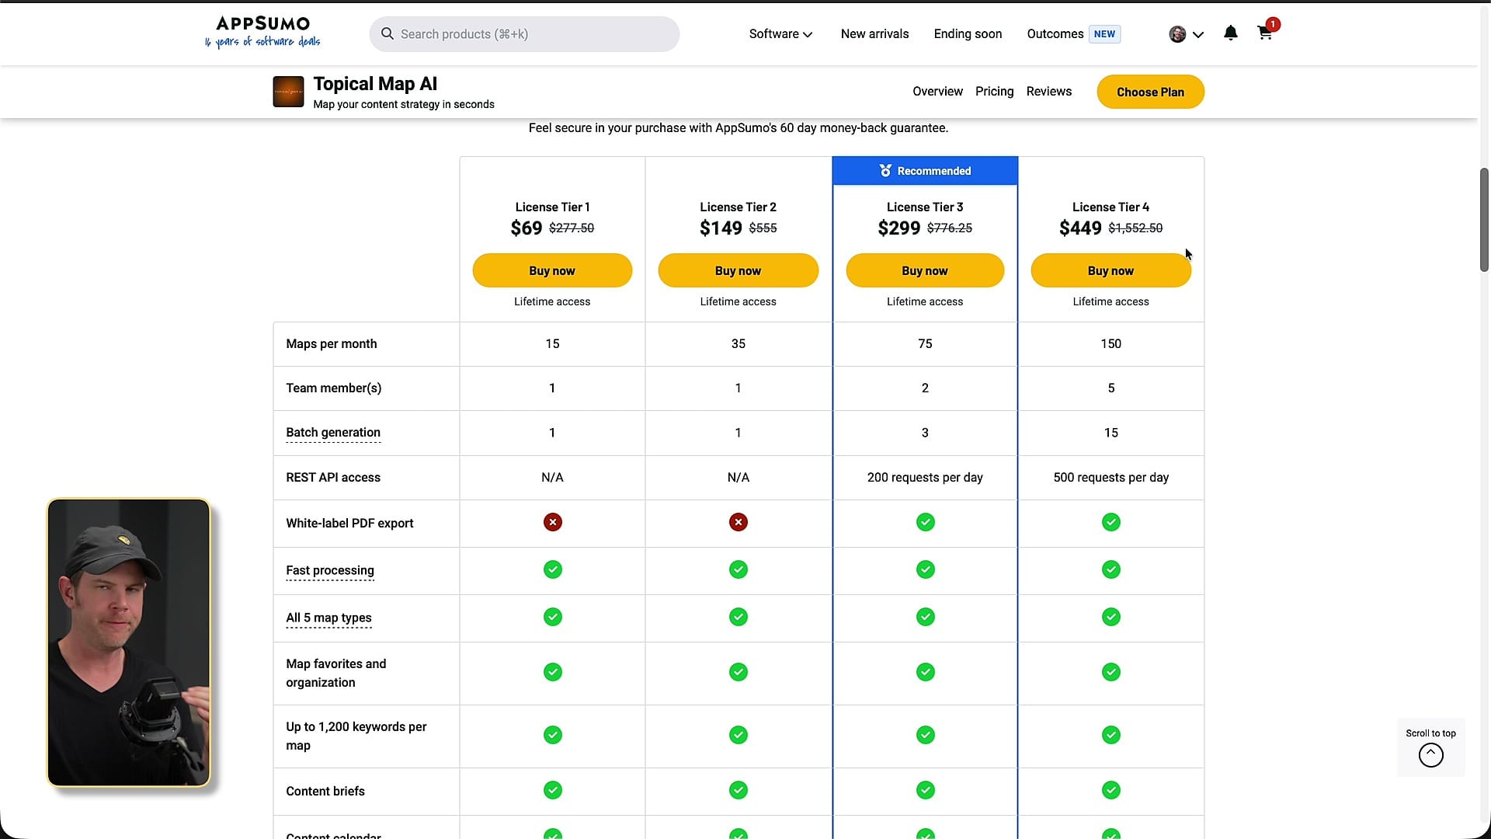
Task: Click the $299 Tier 3 price
Action: click(899, 228)
